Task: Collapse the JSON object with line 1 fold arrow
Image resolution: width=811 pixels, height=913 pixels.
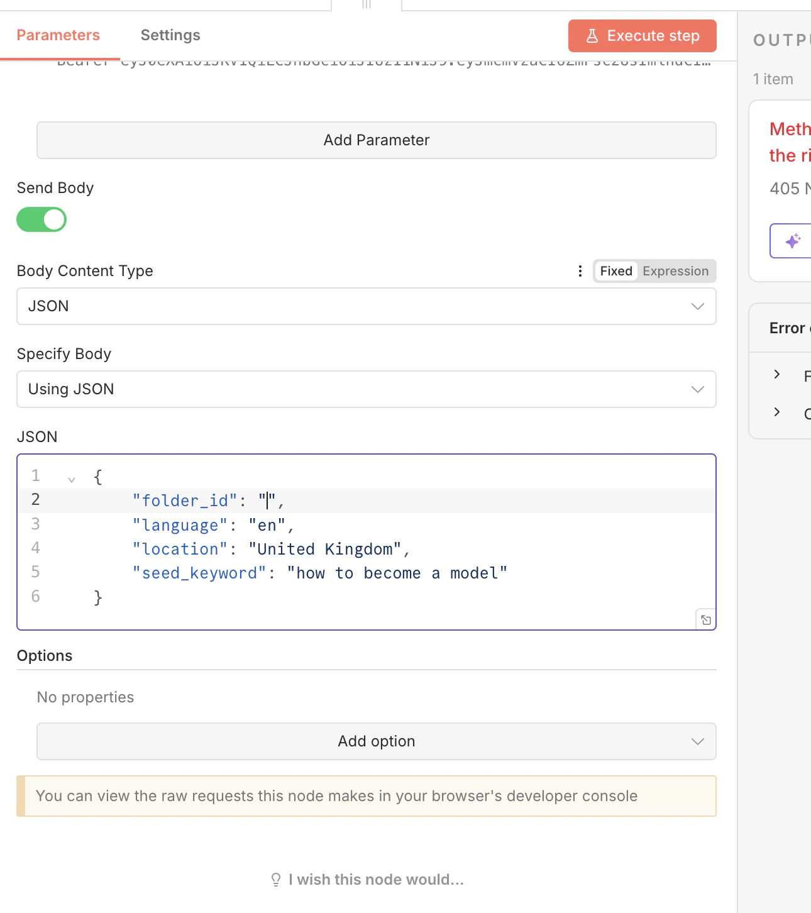Action: 71,478
